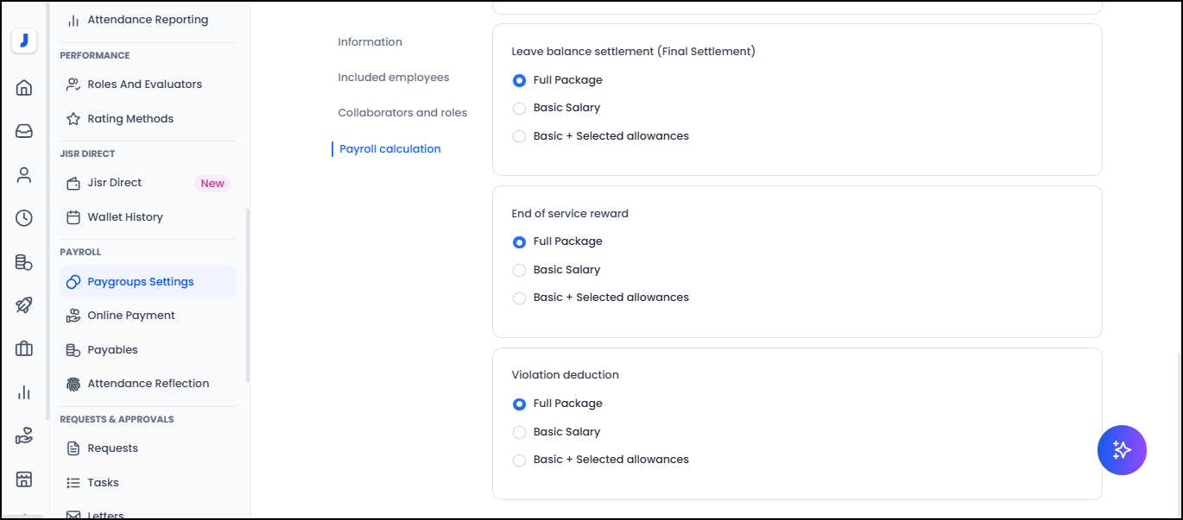
Task: Go to the Information section tab
Action: click(x=370, y=42)
